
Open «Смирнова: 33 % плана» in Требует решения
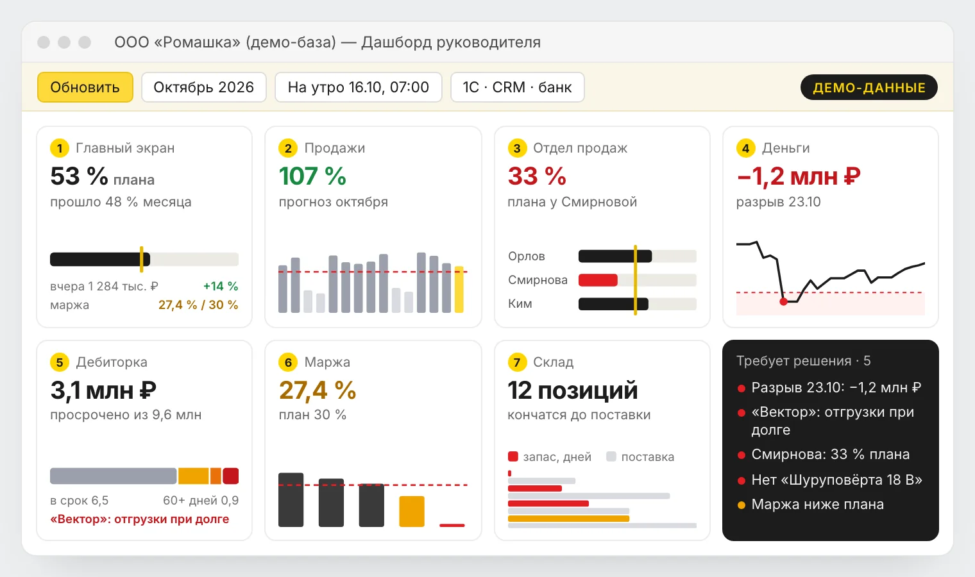(831, 455)
